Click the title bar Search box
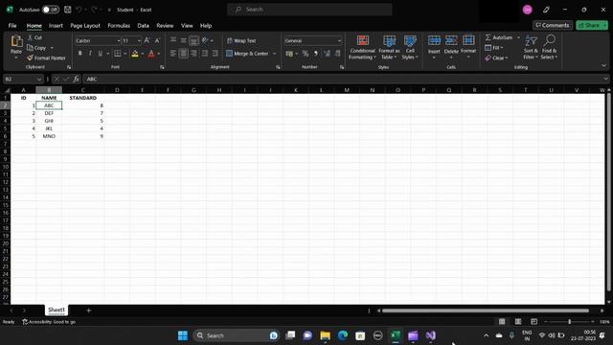613x345 pixels. click(309, 10)
